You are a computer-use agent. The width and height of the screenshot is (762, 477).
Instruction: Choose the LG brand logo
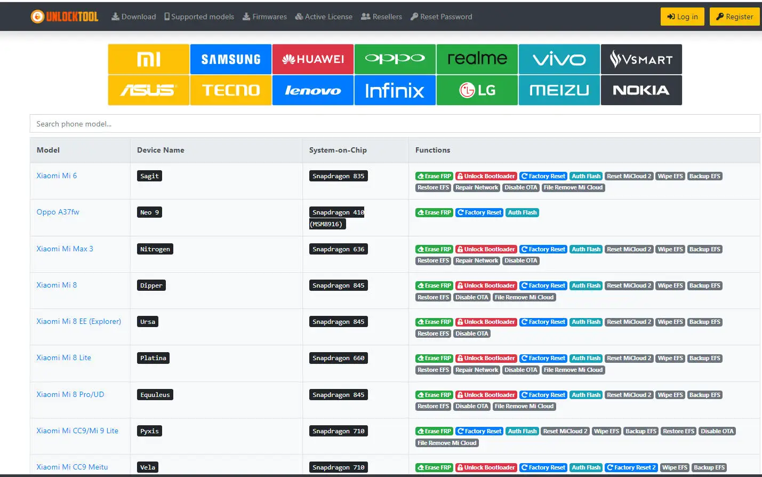coord(477,90)
